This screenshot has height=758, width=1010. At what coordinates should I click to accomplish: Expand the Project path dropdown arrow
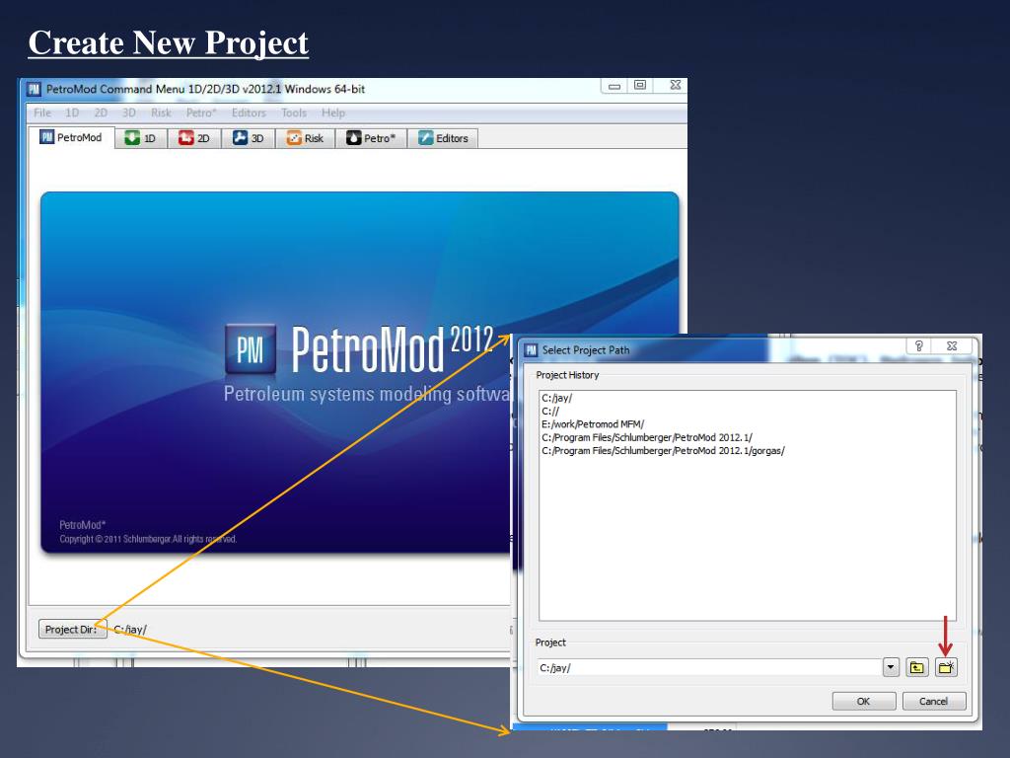tap(891, 668)
